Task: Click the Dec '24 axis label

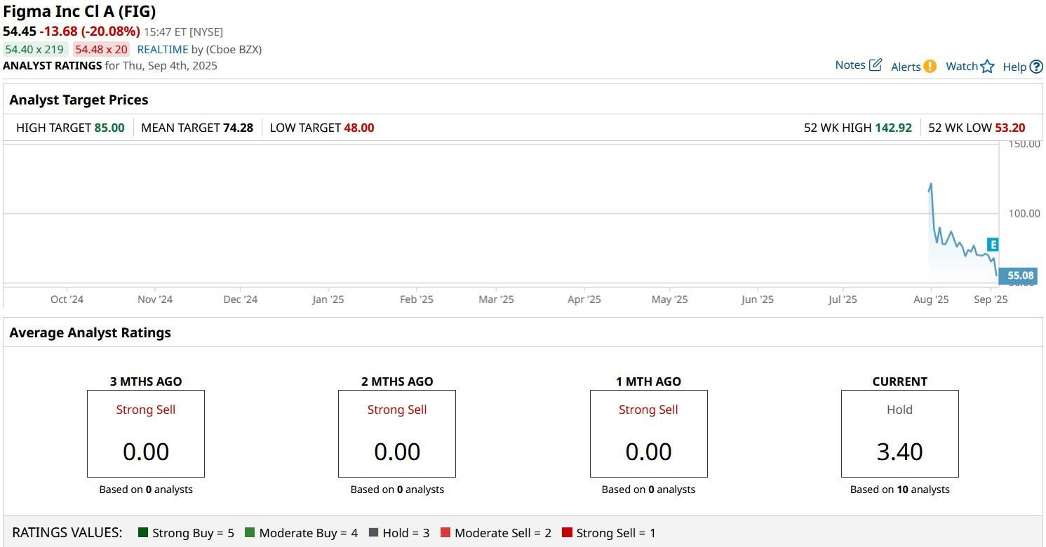Action: (241, 299)
